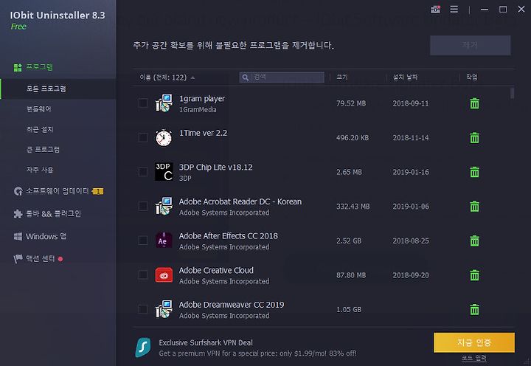This screenshot has height=366, width=531.
Task: Click the Windows apps logo icon
Action: click(x=18, y=236)
